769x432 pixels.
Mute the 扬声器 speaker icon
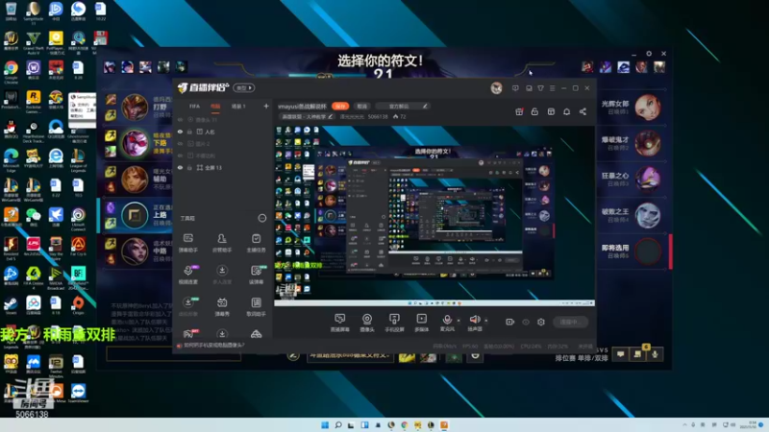474,321
